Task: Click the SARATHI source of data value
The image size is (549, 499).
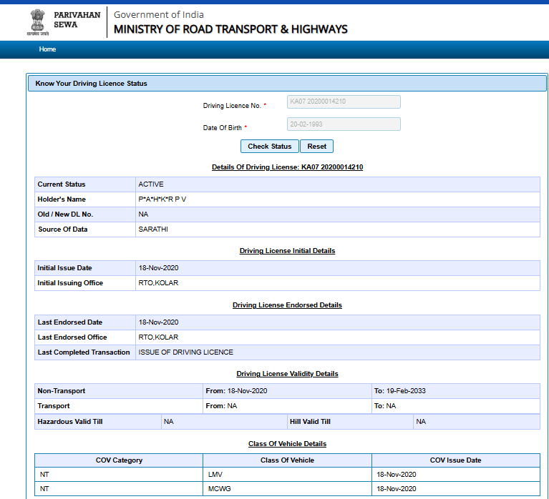Action: pyautogui.click(x=153, y=229)
